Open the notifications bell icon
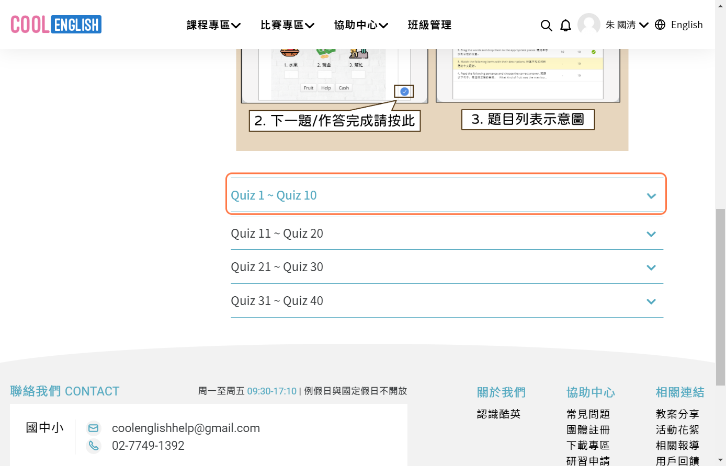This screenshot has width=726, height=466. coord(565,25)
